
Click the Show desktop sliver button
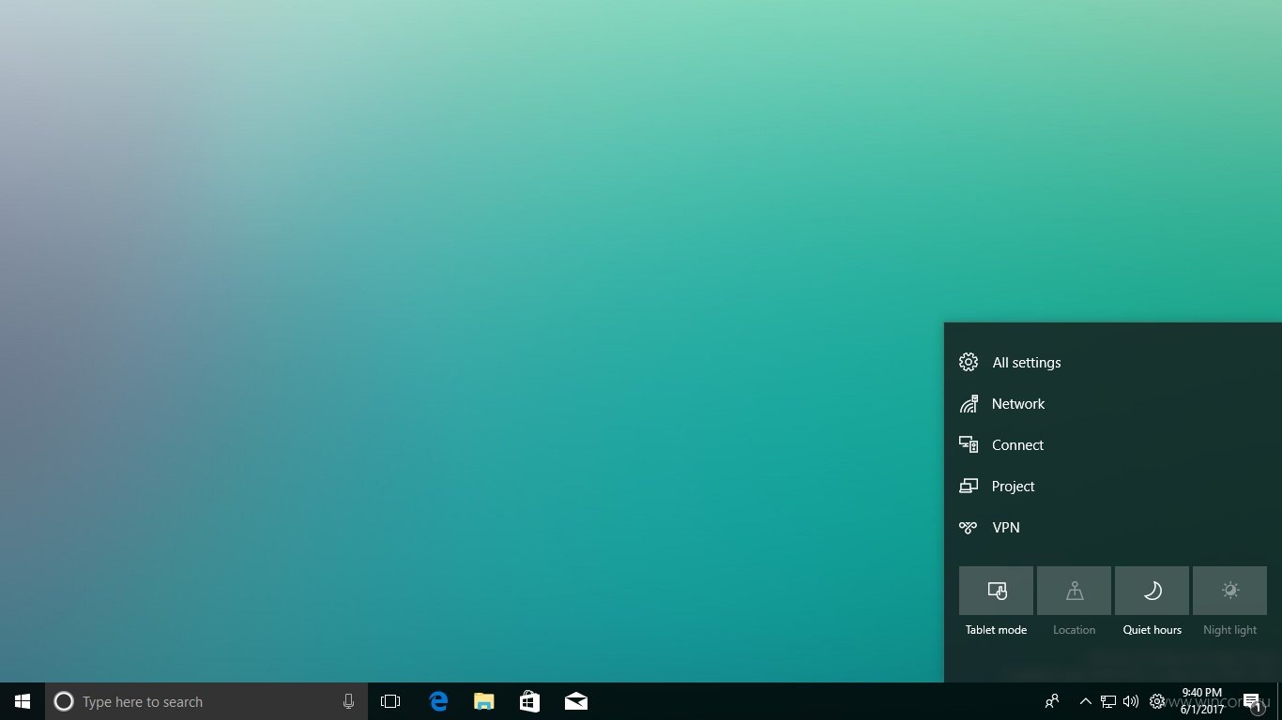(x=1278, y=701)
